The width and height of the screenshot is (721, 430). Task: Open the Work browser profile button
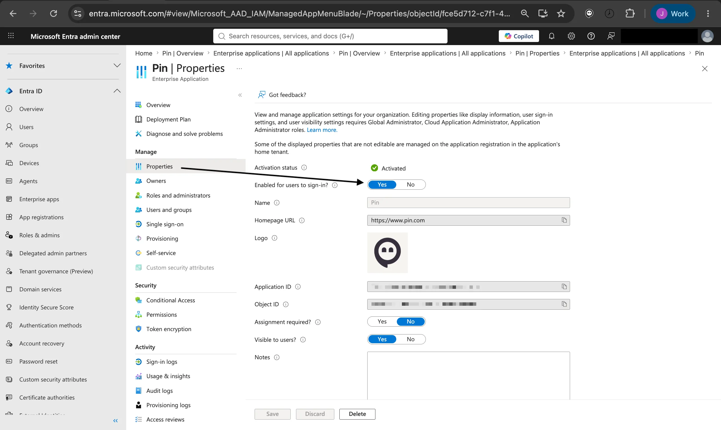(673, 13)
